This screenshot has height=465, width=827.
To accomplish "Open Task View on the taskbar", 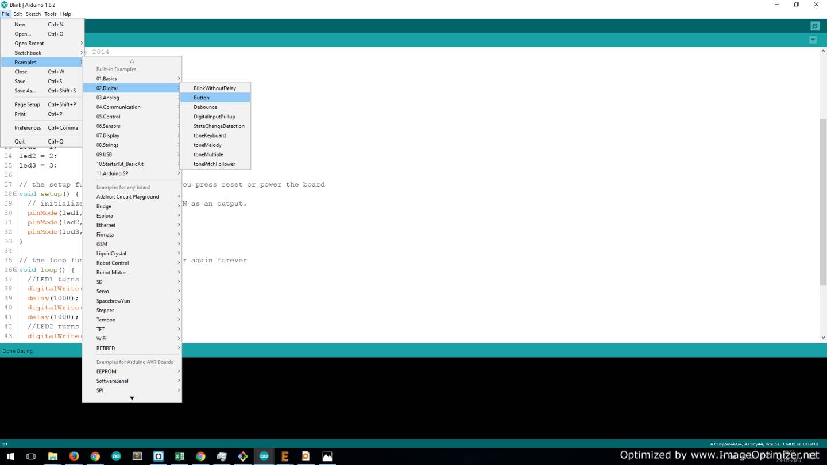I will coord(32,456).
